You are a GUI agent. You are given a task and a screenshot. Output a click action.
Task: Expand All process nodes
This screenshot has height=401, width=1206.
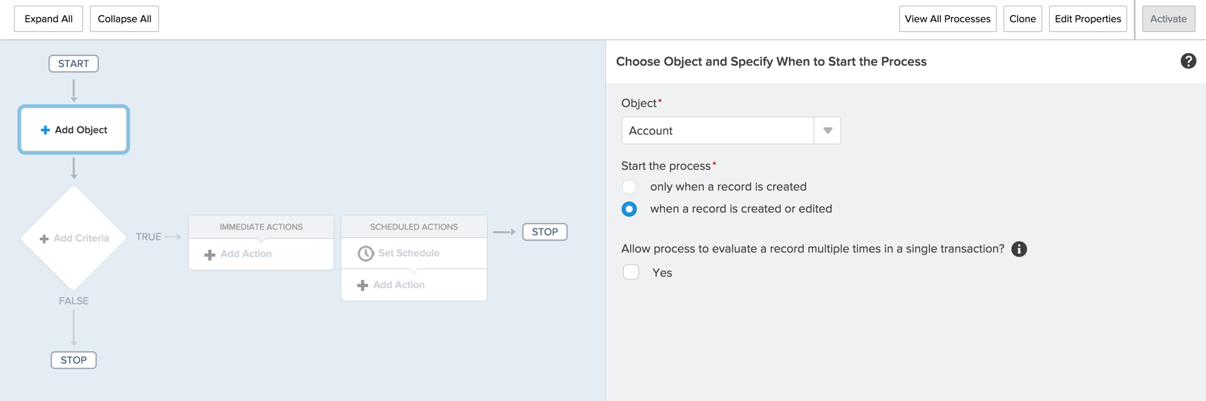click(x=48, y=19)
